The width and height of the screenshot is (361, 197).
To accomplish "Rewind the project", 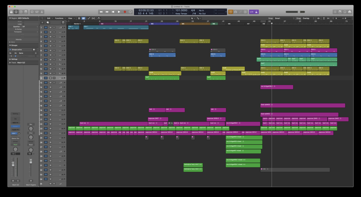I will coord(101,12).
